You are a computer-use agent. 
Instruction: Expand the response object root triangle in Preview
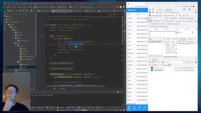[164, 42]
